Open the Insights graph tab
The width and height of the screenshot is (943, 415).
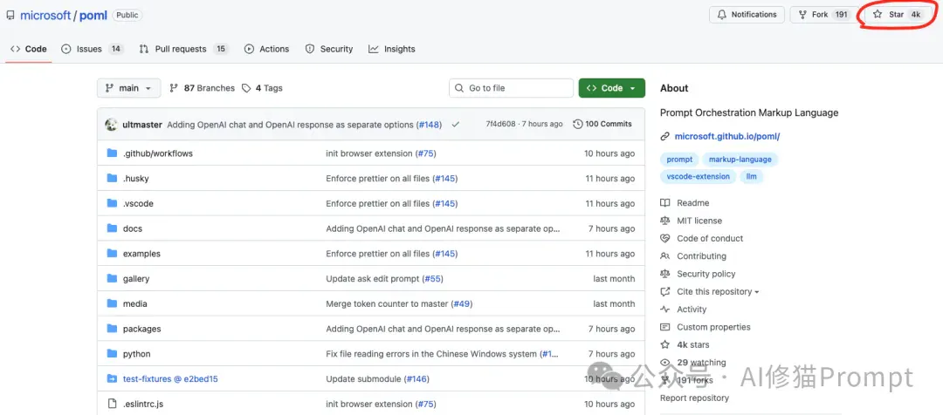point(392,49)
